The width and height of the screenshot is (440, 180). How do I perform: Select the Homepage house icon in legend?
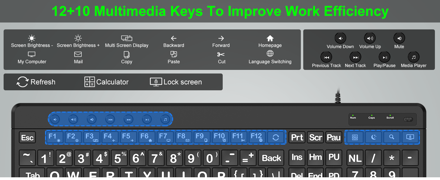tap(270, 38)
